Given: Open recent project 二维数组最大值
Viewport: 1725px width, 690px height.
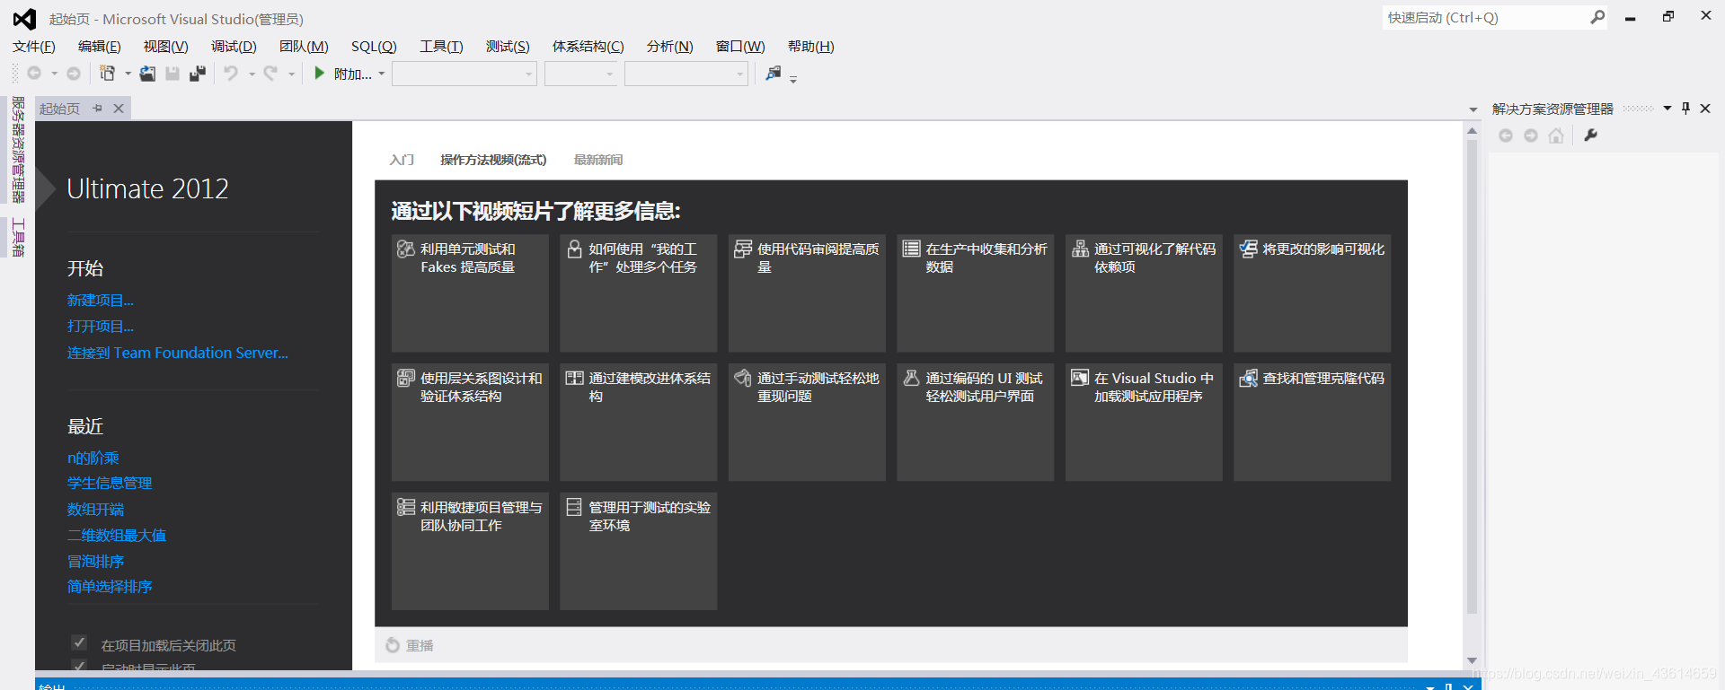Looking at the screenshot, I should (117, 536).
